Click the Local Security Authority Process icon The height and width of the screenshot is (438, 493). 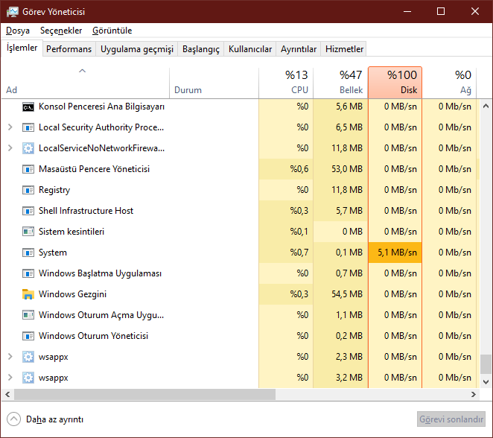pos(28,127)
